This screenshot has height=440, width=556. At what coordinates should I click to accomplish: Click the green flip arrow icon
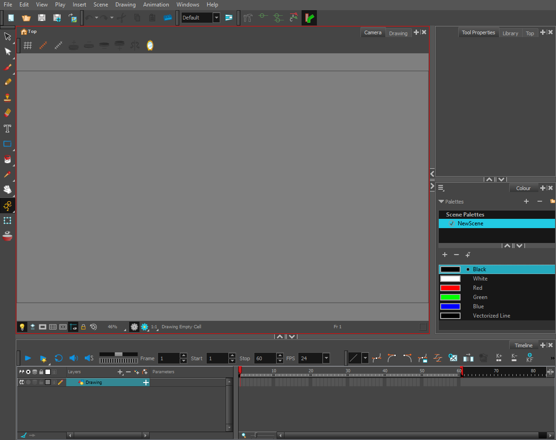(x=310, y=18)
